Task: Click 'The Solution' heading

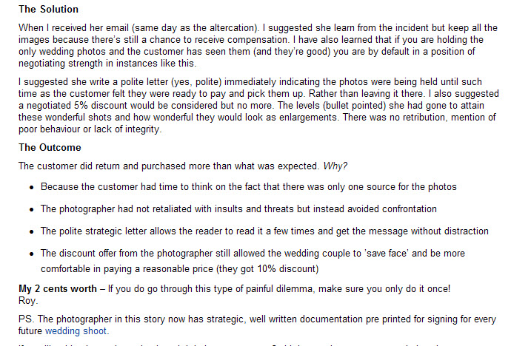Action: point(48,9)
